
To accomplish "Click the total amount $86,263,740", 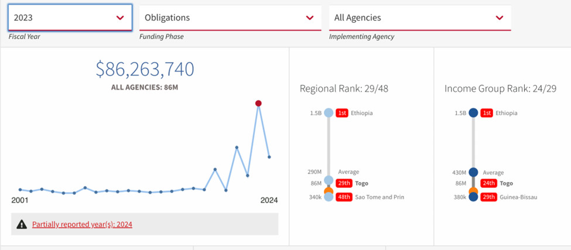I will [145, 69].
